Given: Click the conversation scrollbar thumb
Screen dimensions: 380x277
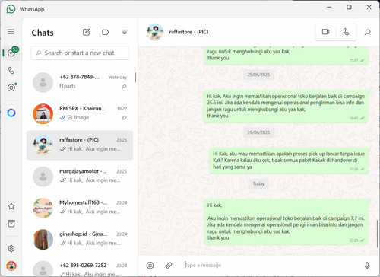Looking at the screenshot, I should point(377,234).
